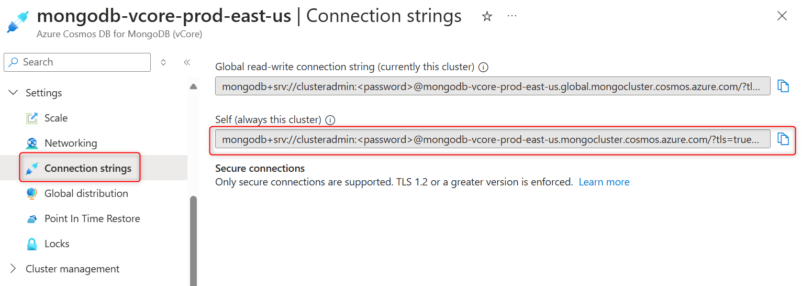Copy the Self connection string
Image resolution: width=802 pixels, height=286 pixels.
[x=783, y=139]
